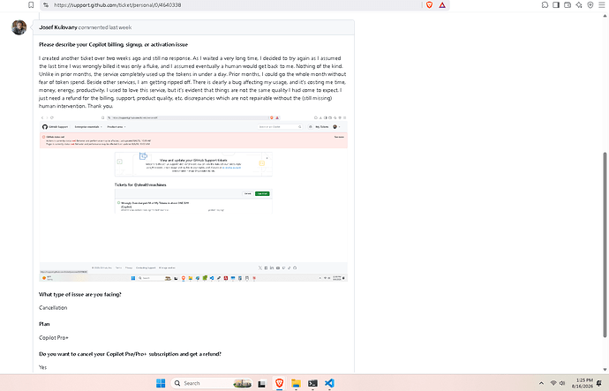Open site settings icon in address bar
This screenshot has height=391, width=609.
pos(46,5)
